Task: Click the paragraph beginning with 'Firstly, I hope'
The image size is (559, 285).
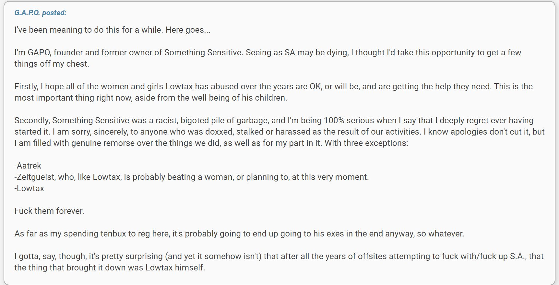Action: pyautogui.click(x=273, y=92)
